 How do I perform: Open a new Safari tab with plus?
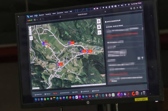point(137,8)
